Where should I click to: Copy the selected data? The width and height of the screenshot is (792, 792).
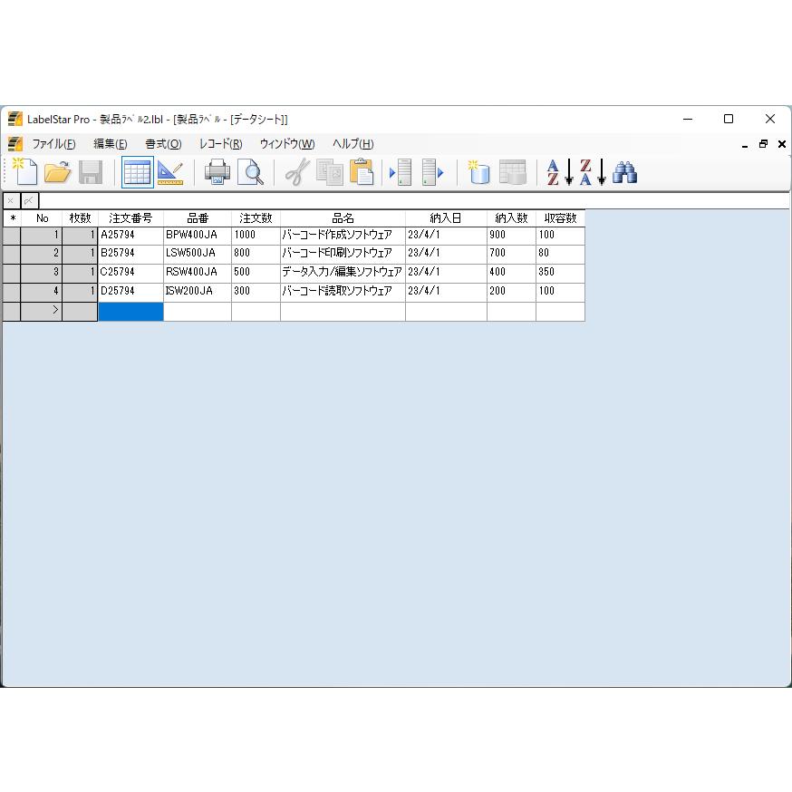pyautogui.click(x=328, y=172)
